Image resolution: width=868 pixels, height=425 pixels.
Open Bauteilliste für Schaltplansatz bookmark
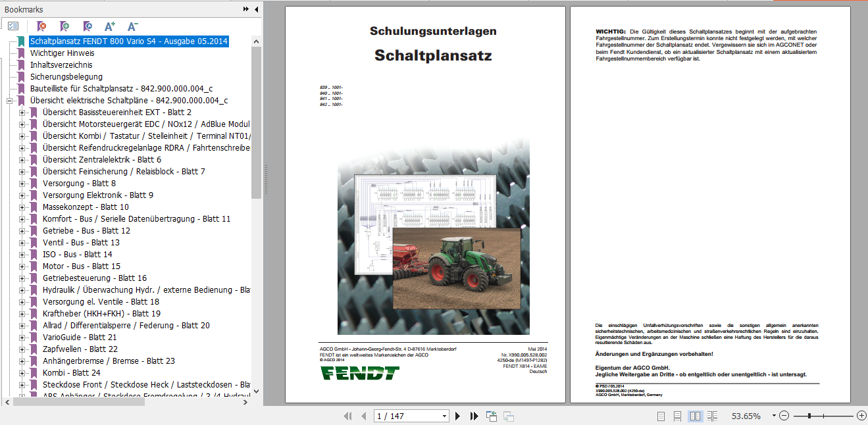click(121, 89)
